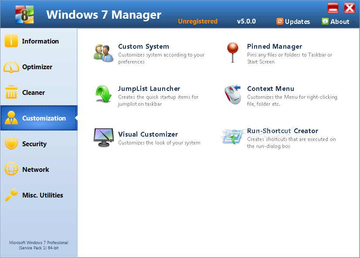Open the Misc. Utilities section label
Screen dimensions: 360x258
click(43, 195)
